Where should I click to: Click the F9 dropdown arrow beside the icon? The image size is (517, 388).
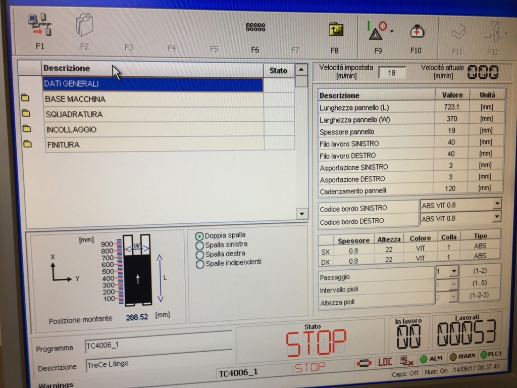(x=392, y=31)
